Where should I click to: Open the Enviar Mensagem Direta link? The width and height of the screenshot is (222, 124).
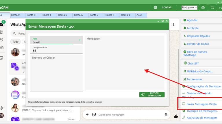pyautogui.click(x=201, y=104)
